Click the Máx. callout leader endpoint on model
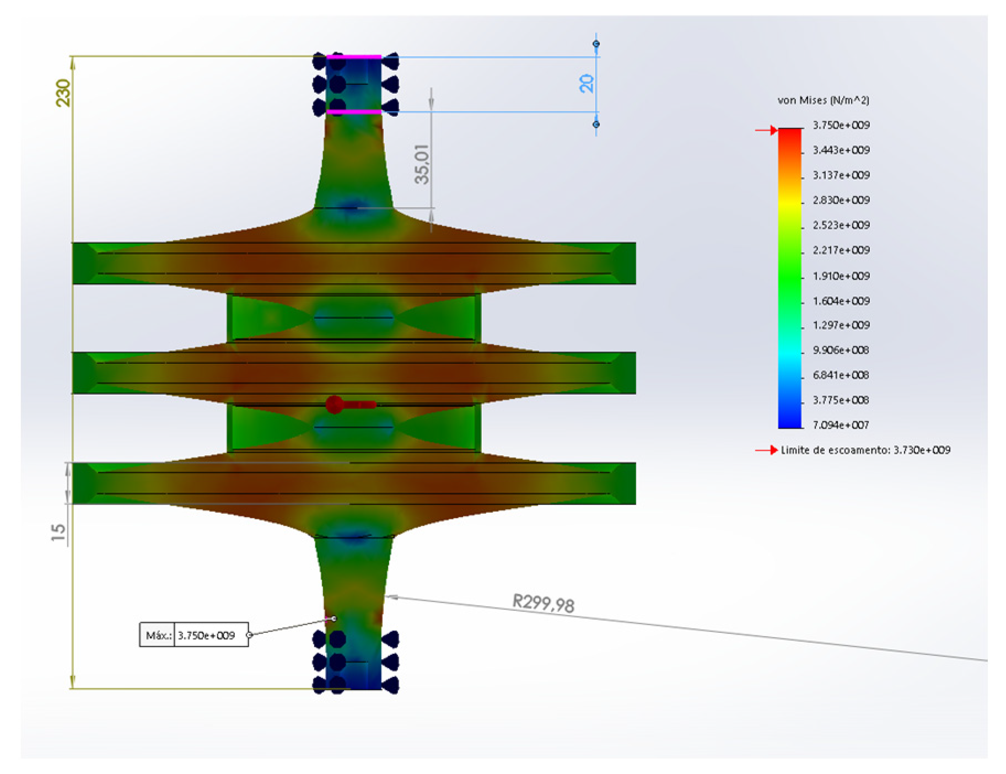 [333, 619]
